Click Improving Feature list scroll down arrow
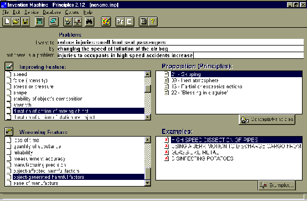The width and height of the screenshot is (307, 201). pyautogui.click(x=148, y=117)
